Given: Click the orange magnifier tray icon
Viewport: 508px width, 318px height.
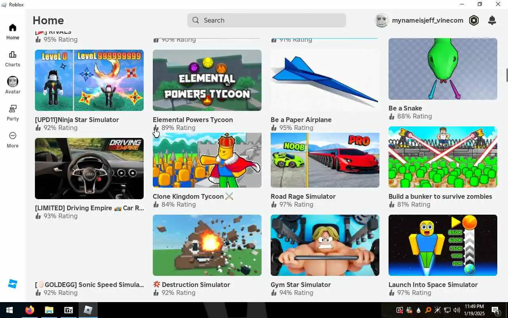Looking at the screenshot, I should coord(428,310).
